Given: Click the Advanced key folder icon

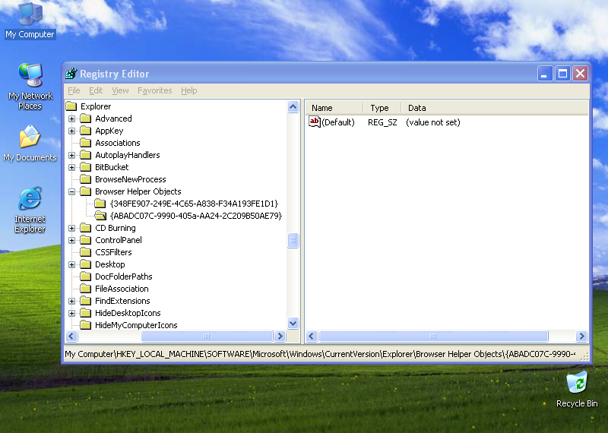Looking at the screenshot, I should [86, 119].
